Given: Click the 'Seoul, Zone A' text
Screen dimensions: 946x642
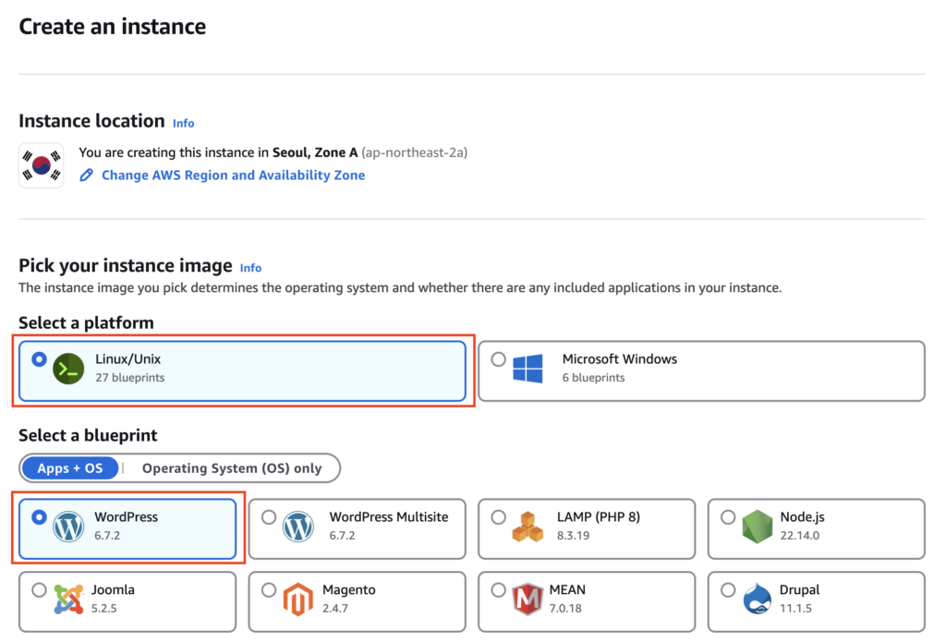Looking at the screenshot, I should pos(315,152).
